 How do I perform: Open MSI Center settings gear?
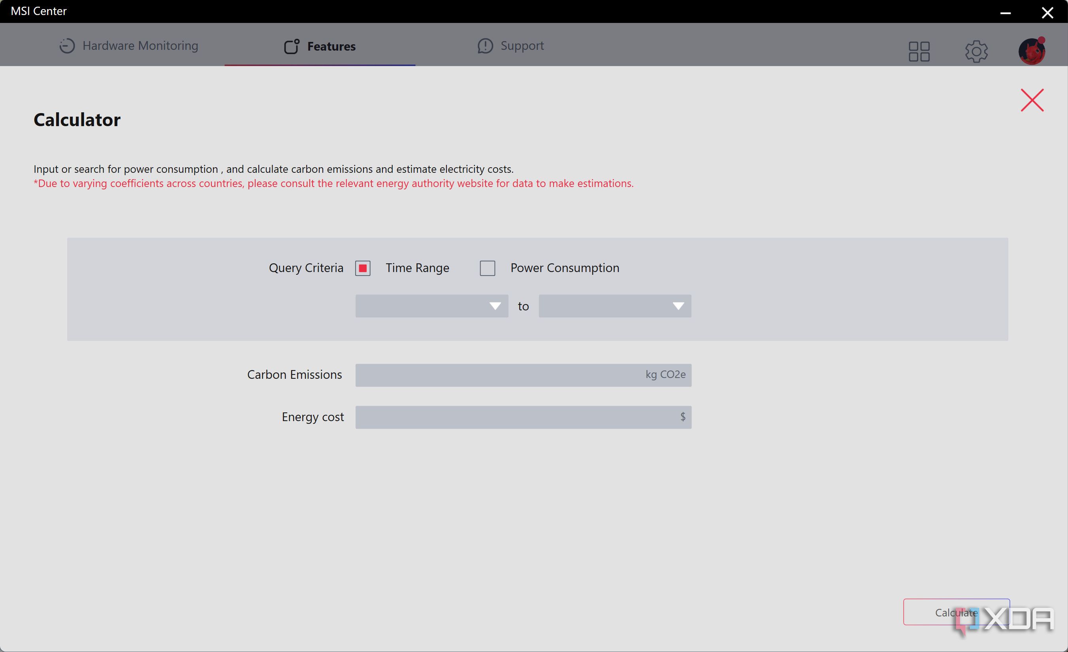point(976,52)
